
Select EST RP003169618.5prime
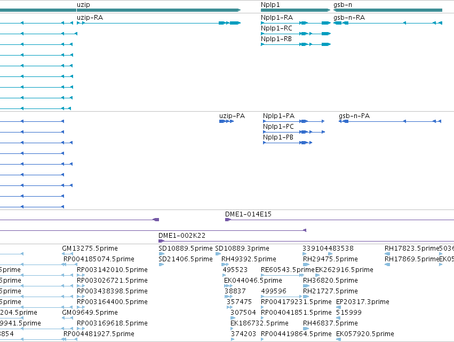112,323
